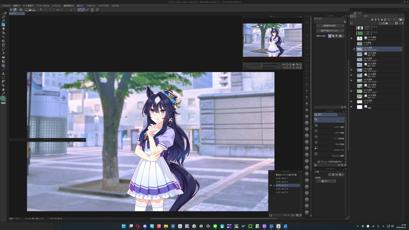The image size is (409, 230).
Task: Select the Lasso selection tool
Action: [x=3, y=49]
